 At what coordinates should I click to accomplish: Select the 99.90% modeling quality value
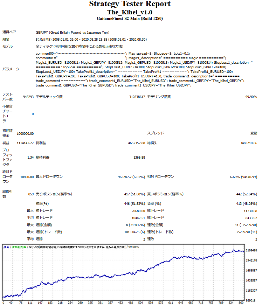pos(251,97)
